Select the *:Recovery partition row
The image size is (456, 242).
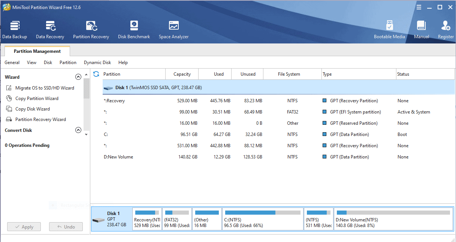[278, 101]
